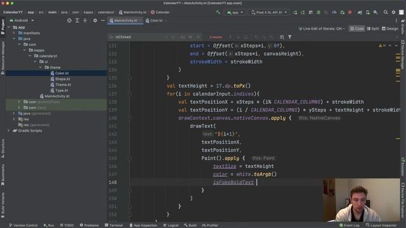Open the Android project view dropdown

tap(22, 20)
